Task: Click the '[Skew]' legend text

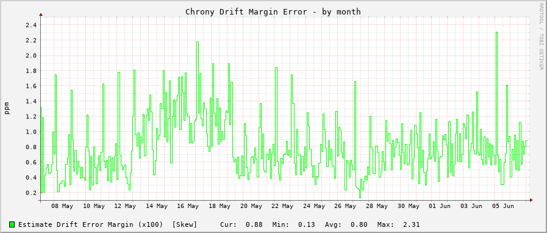Action: coord(185,224)
